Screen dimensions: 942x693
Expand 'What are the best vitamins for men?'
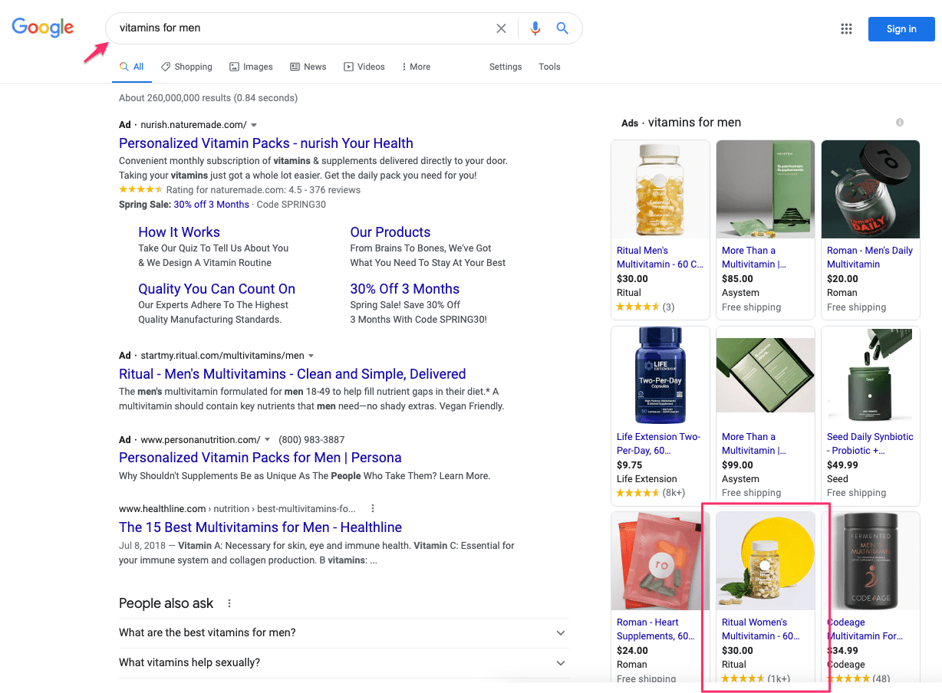344,633
